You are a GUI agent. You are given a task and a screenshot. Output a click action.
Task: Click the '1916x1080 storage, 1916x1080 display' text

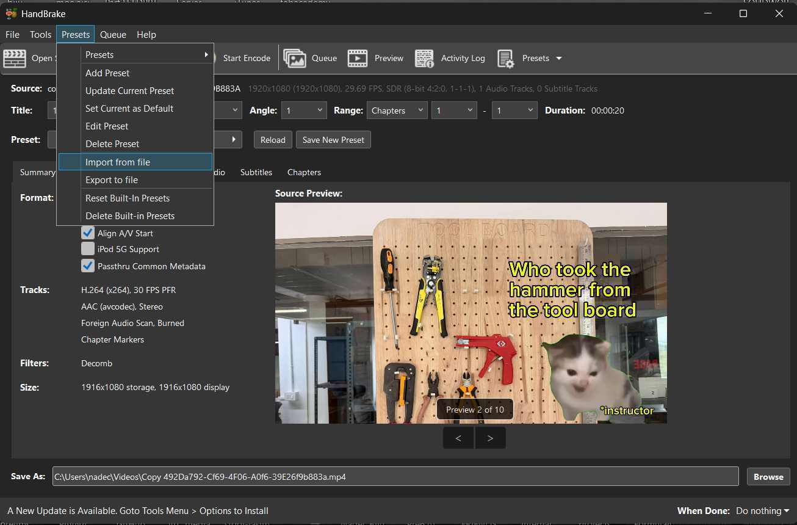tap(155, 387)
